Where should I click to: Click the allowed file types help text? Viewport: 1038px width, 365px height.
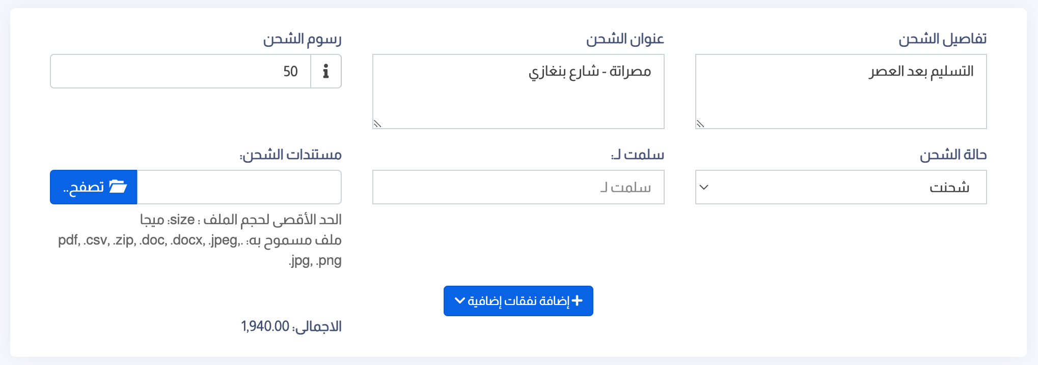coord(200,250)
